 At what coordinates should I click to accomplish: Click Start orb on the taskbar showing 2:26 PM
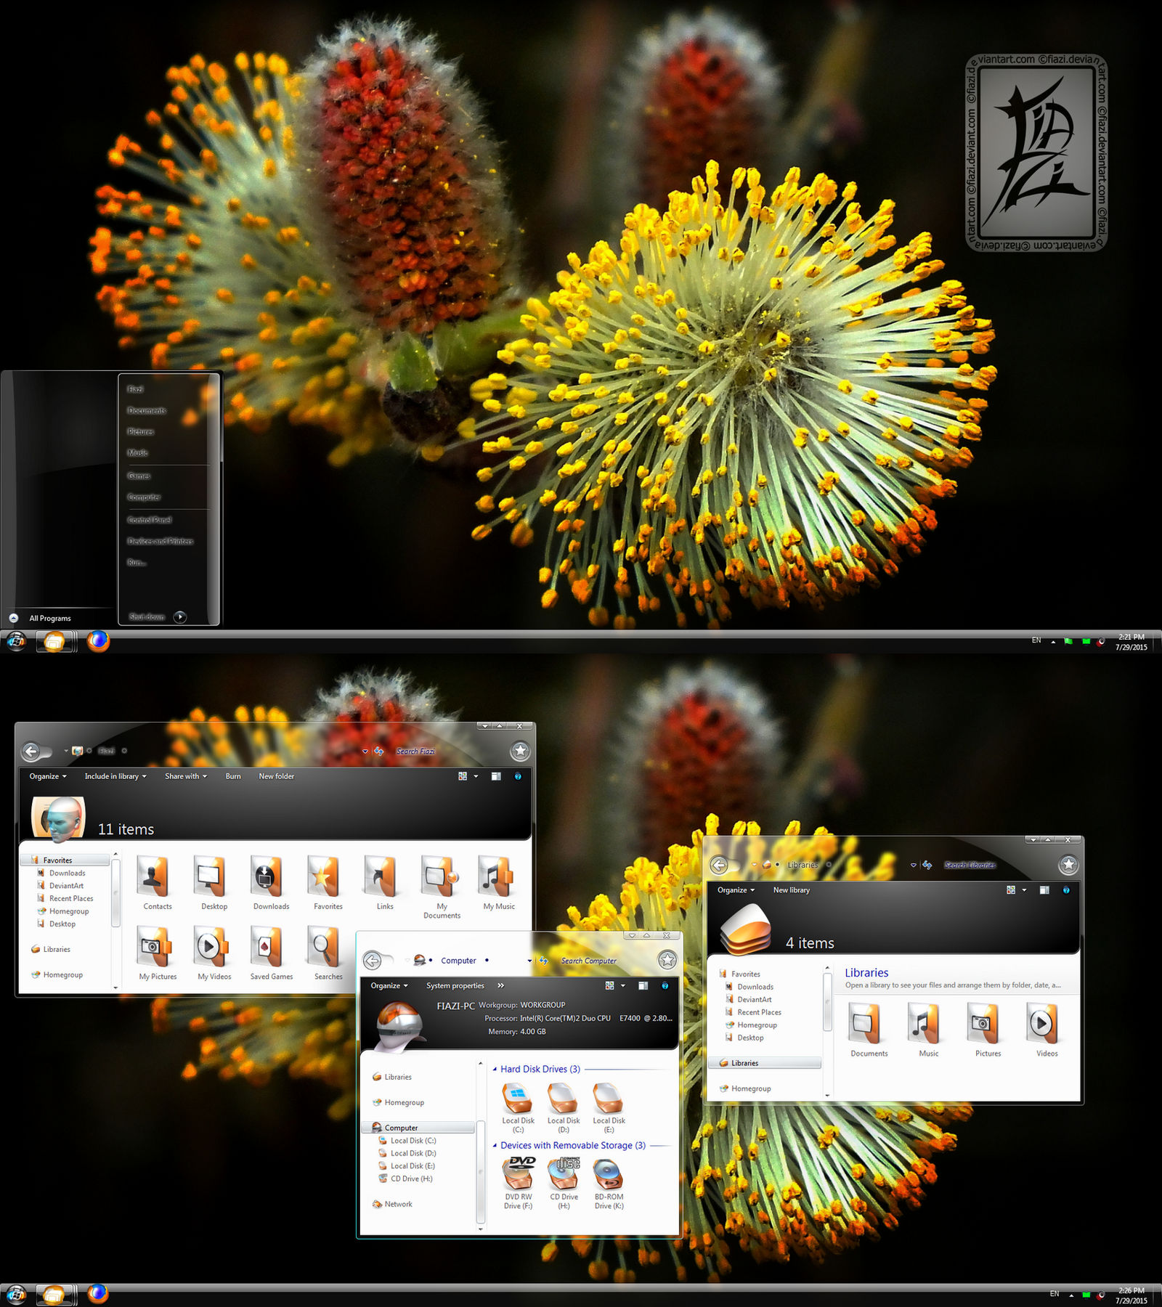(16, 1294)
